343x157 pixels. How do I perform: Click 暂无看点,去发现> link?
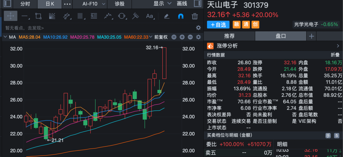click(x=24, y=28)
